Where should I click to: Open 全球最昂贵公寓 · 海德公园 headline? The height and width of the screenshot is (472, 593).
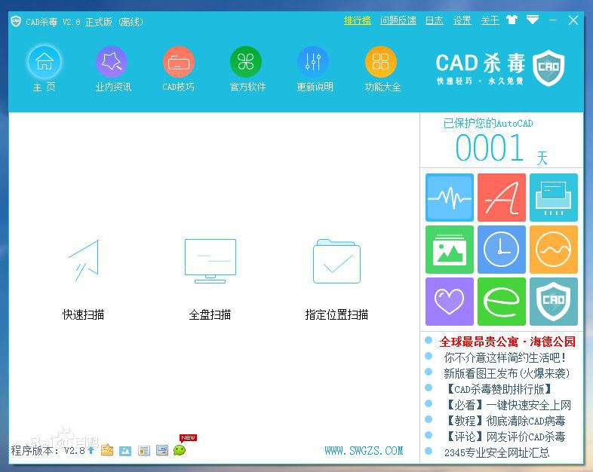[507, 342]
